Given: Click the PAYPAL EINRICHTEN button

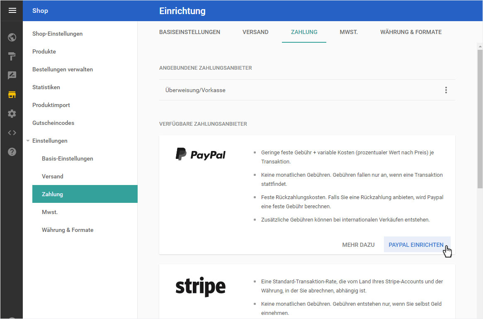Looking at the screenshot, I should [x=417, y=244].
